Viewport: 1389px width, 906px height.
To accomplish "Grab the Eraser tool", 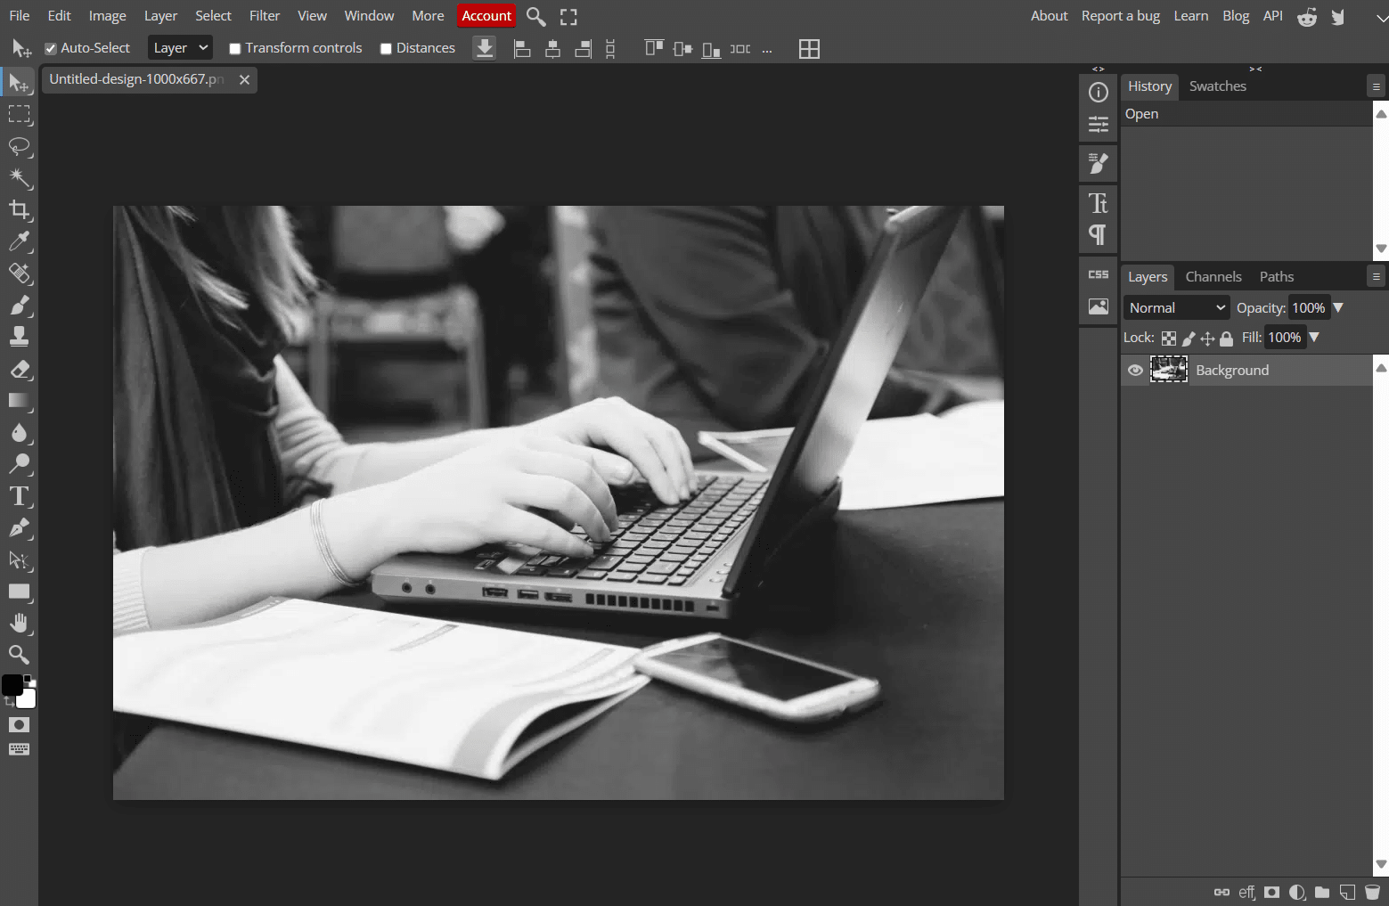I will (20, 369).
